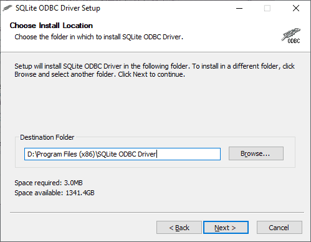
Task: Click Next to continue installation
Action: point(226,228)
